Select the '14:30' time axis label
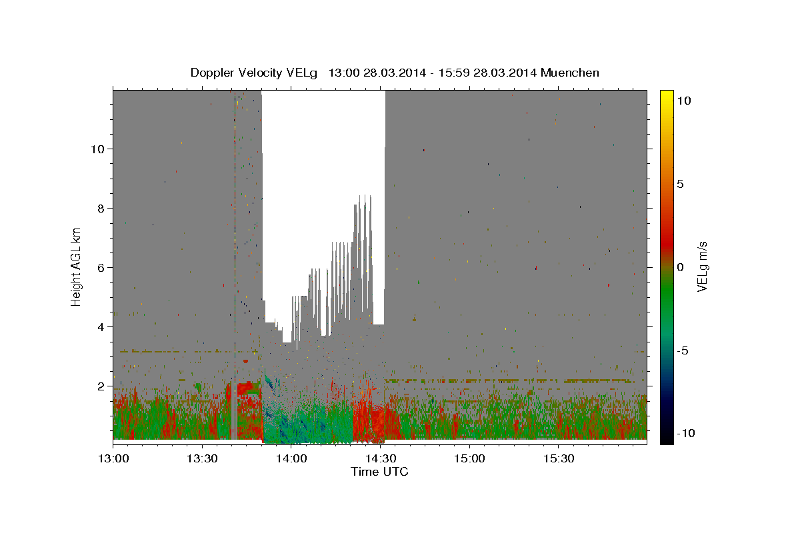The width and height of the screenshot is (800, 533). (x=380, y=458)
